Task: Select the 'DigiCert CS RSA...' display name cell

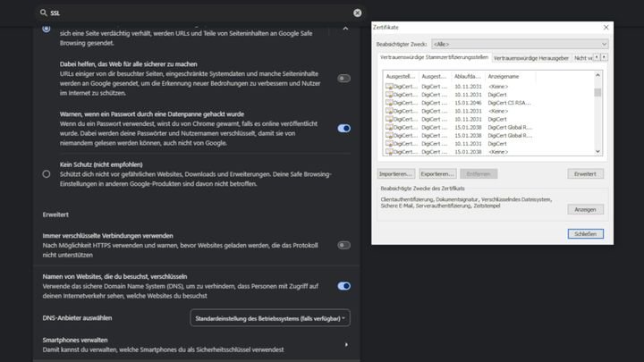Action: click(509, 103)
